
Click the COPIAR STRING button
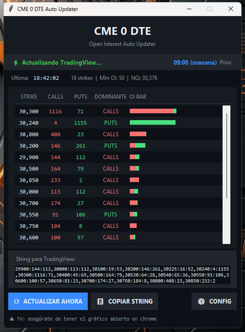124,301
